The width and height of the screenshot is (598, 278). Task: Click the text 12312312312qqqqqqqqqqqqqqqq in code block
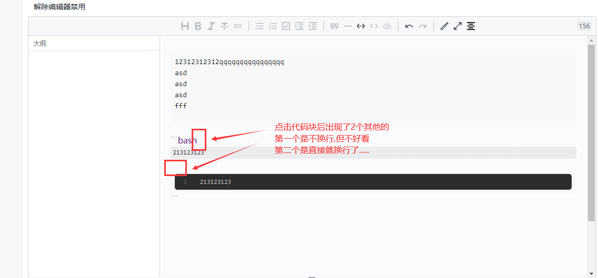click(229, 61)
